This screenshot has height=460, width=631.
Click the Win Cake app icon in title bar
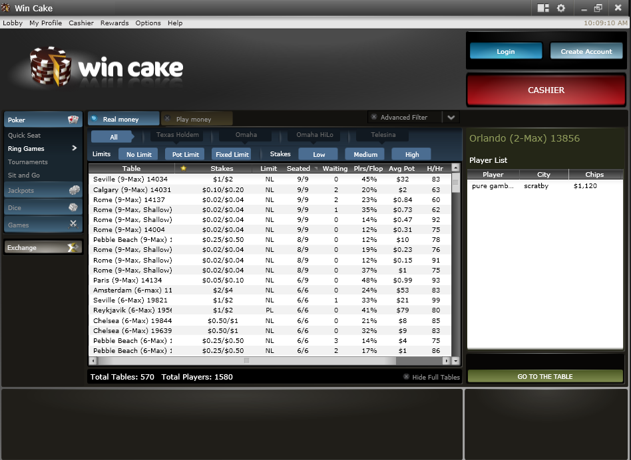pos(5,7)
